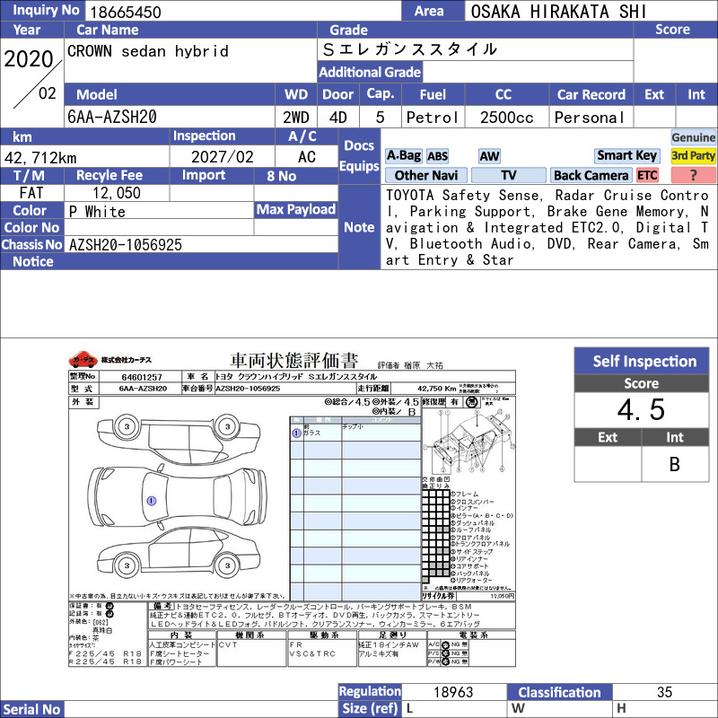Click the Smart Key badge
The width and height of the screenshot is (718, 718).
click(x=626, y=155)
